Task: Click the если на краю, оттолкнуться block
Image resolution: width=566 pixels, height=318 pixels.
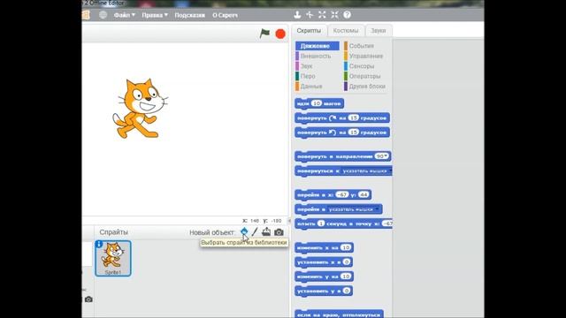Action: (x=339, y=314)
